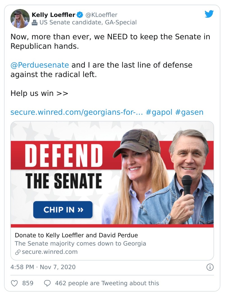Click the ballot box candidate label icon

coord(35,22)
